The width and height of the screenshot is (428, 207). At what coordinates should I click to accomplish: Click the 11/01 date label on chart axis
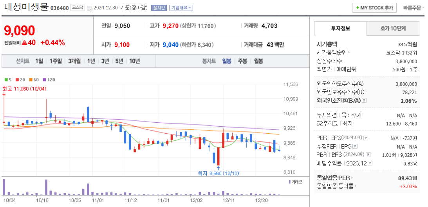point(98,200)
